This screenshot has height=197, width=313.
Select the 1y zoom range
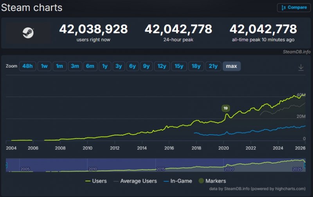point(105,66)
